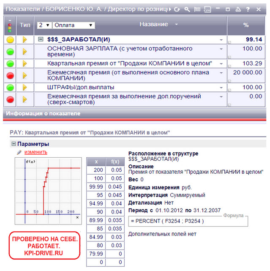
Task: Open the level dropdown showing 2
Action: (44, 25)
